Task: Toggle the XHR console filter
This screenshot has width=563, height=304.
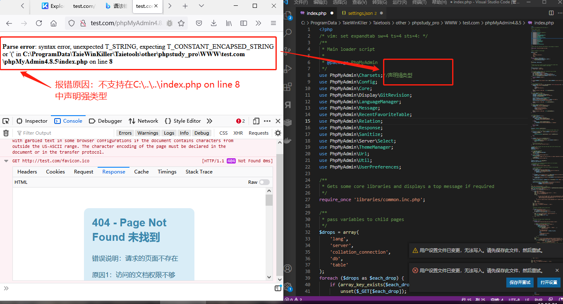Action: pyautogui.click(x=238, y=133)
